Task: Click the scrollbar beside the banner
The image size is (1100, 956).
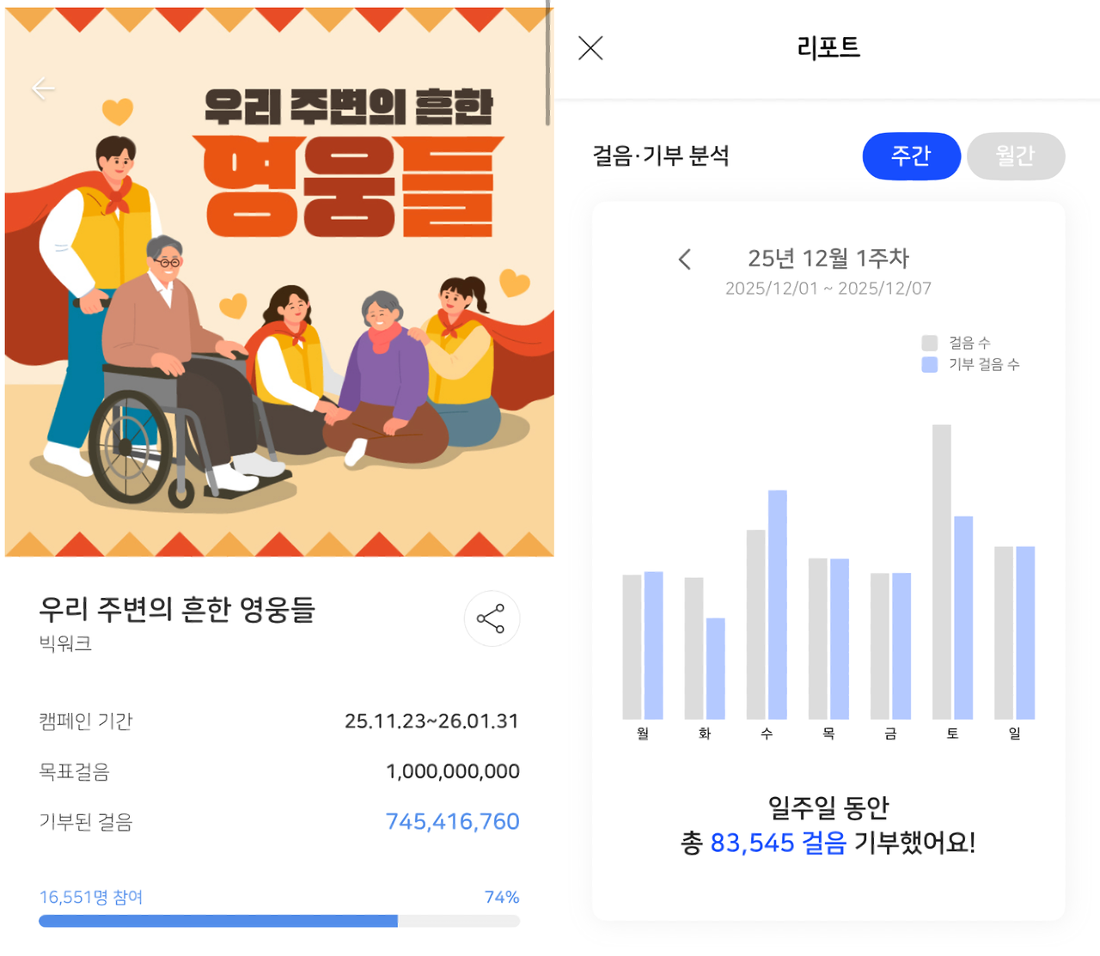Action: [548, 64]
